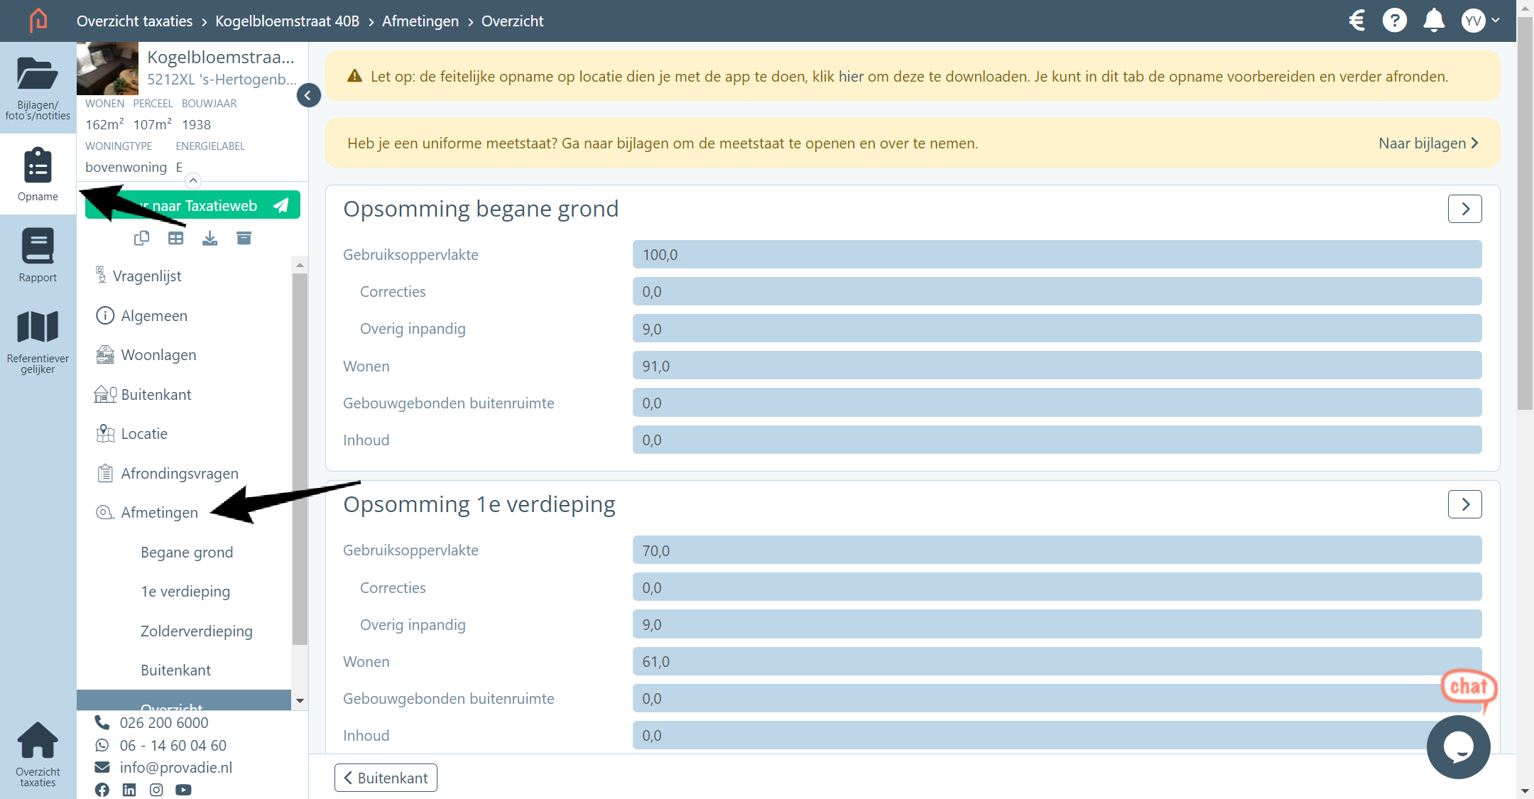The height and width of the screenshot is (799, 1534).
Task: Click Afmetingen breadcrumb
Action: 420,21
